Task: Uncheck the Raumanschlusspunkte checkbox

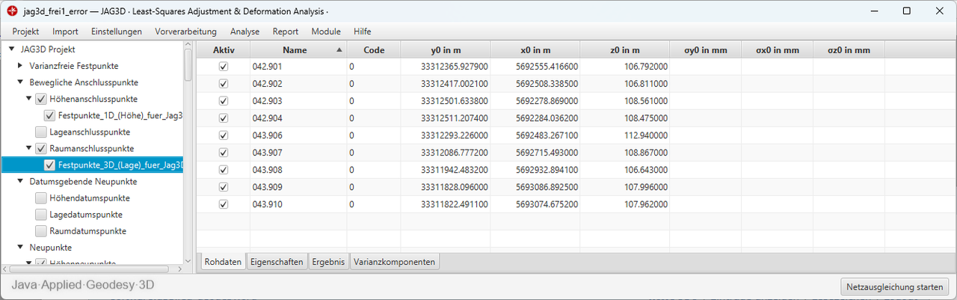Action: click(x=41, y=148)
